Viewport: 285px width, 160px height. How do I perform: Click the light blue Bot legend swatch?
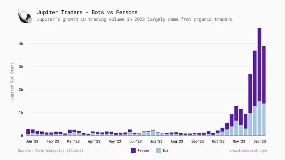point(158,150)
